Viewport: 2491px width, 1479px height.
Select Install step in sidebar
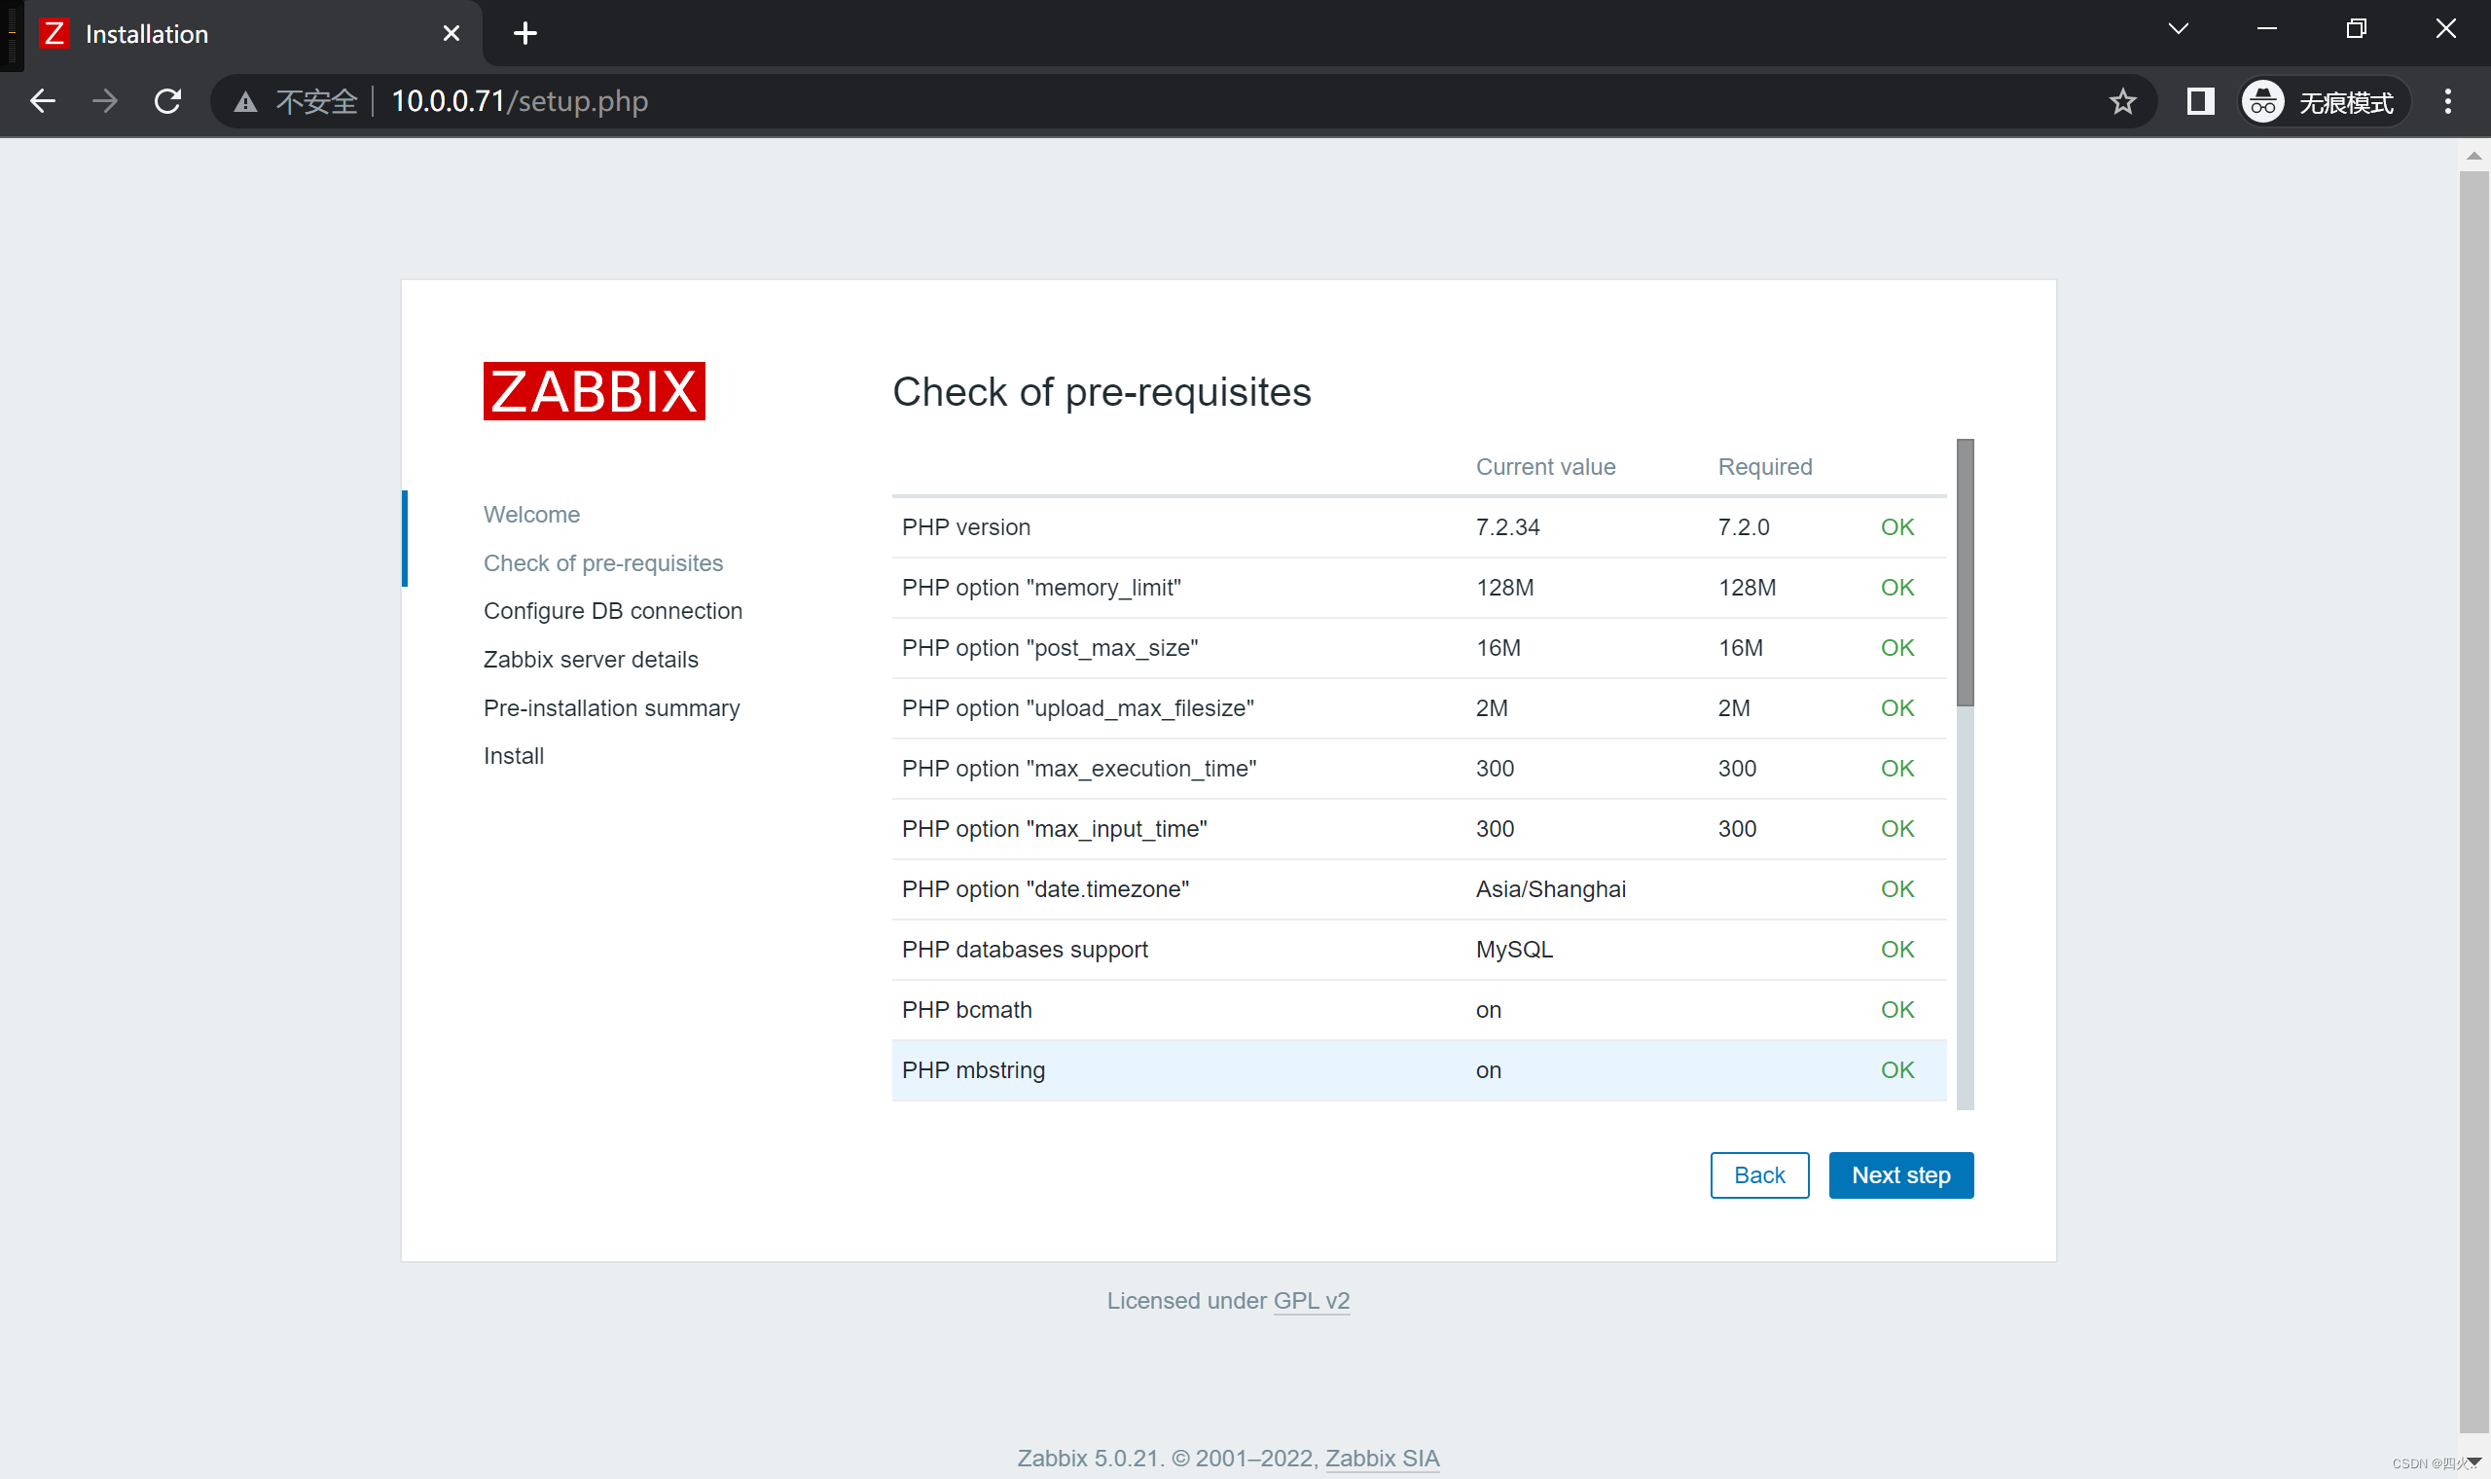coord(513,756)
